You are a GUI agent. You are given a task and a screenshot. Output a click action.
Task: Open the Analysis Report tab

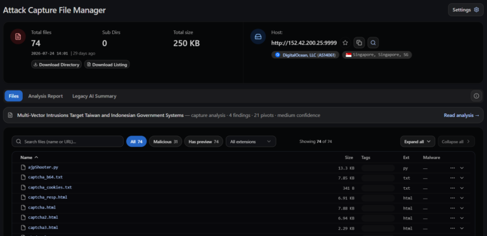pyautogui.click(x=46, y=96)
